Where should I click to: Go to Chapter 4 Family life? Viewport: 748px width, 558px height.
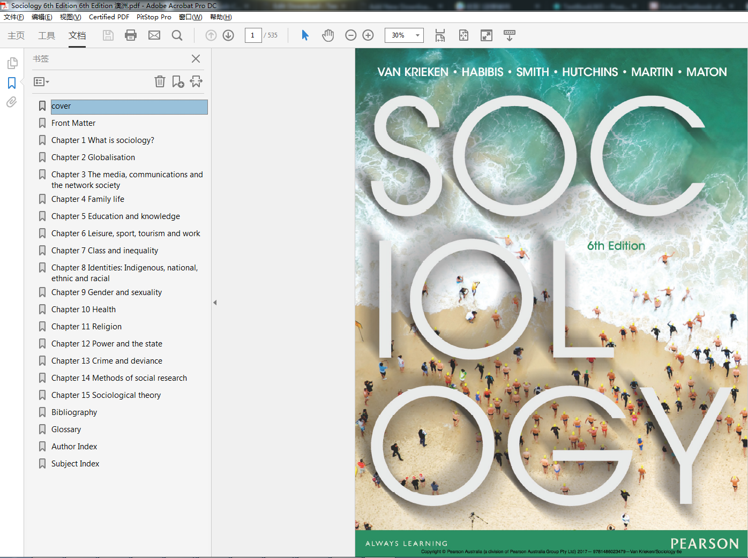(88, 199)
